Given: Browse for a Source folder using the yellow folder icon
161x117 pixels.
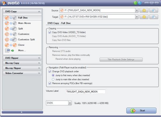Looking at the screenshot, I should pos(144,10).
